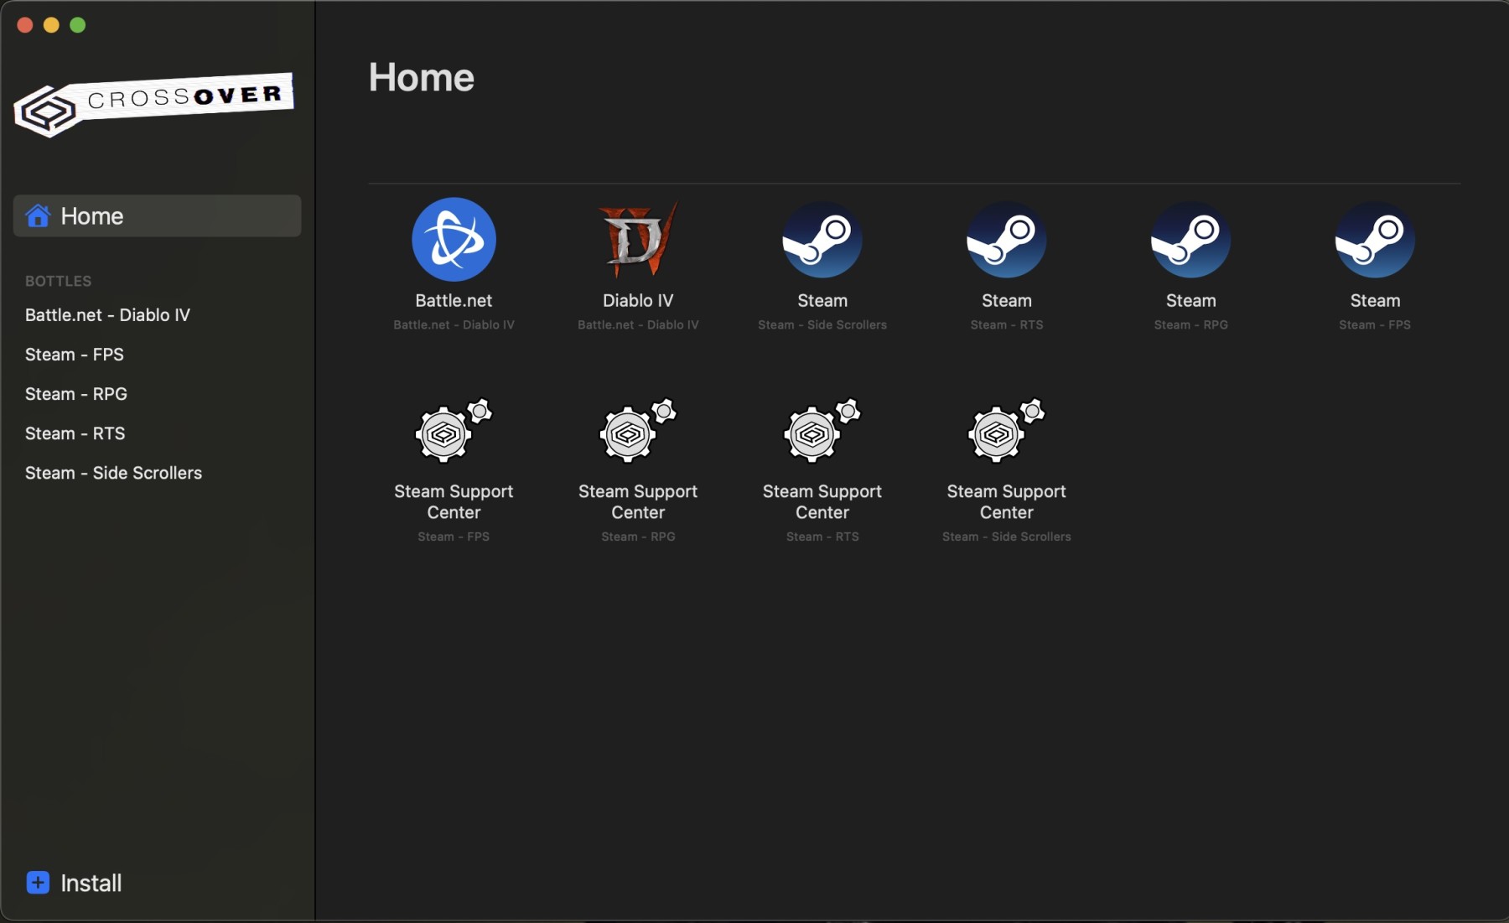Open Steam Support Center for Steam - RPG
The width and height of the screenshot is (1509, 923).
[638, 431]
